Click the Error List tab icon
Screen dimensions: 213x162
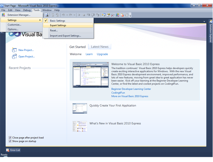8,150
